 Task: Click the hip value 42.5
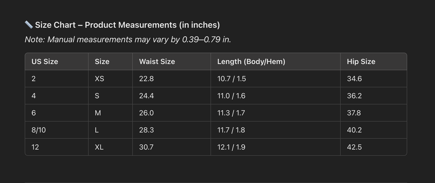[x=354, y=147]
